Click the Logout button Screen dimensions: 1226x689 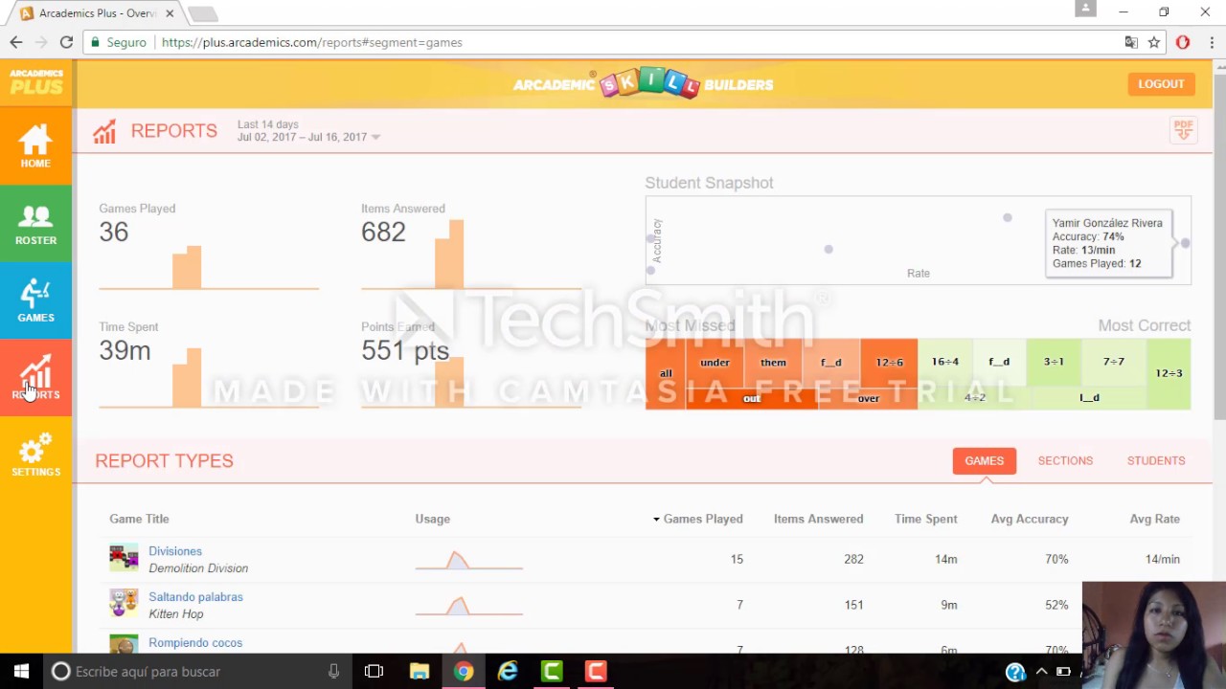pyautogui.click(x=1161, y=84)
